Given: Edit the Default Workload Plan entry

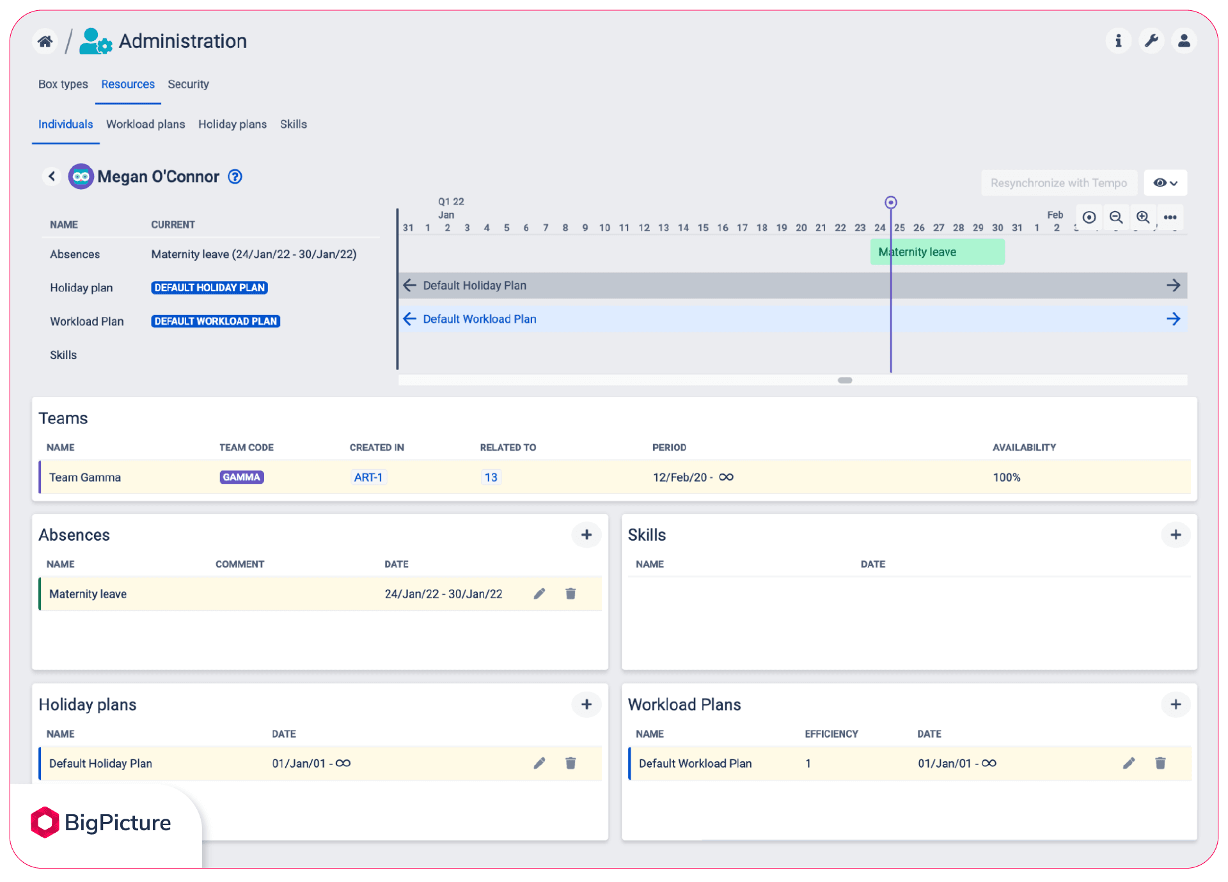Looking at the screenshot, I should point(1129,763).
